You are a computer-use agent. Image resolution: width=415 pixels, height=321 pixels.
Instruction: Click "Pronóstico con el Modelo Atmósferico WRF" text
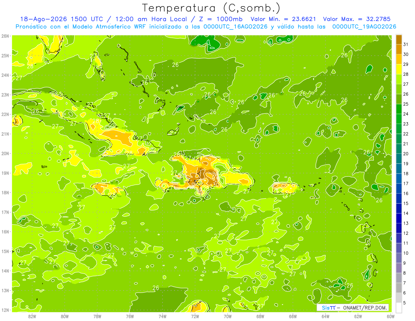tap(82, 27)
